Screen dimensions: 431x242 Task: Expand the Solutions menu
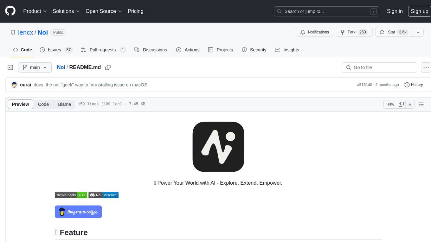[66, 11]
